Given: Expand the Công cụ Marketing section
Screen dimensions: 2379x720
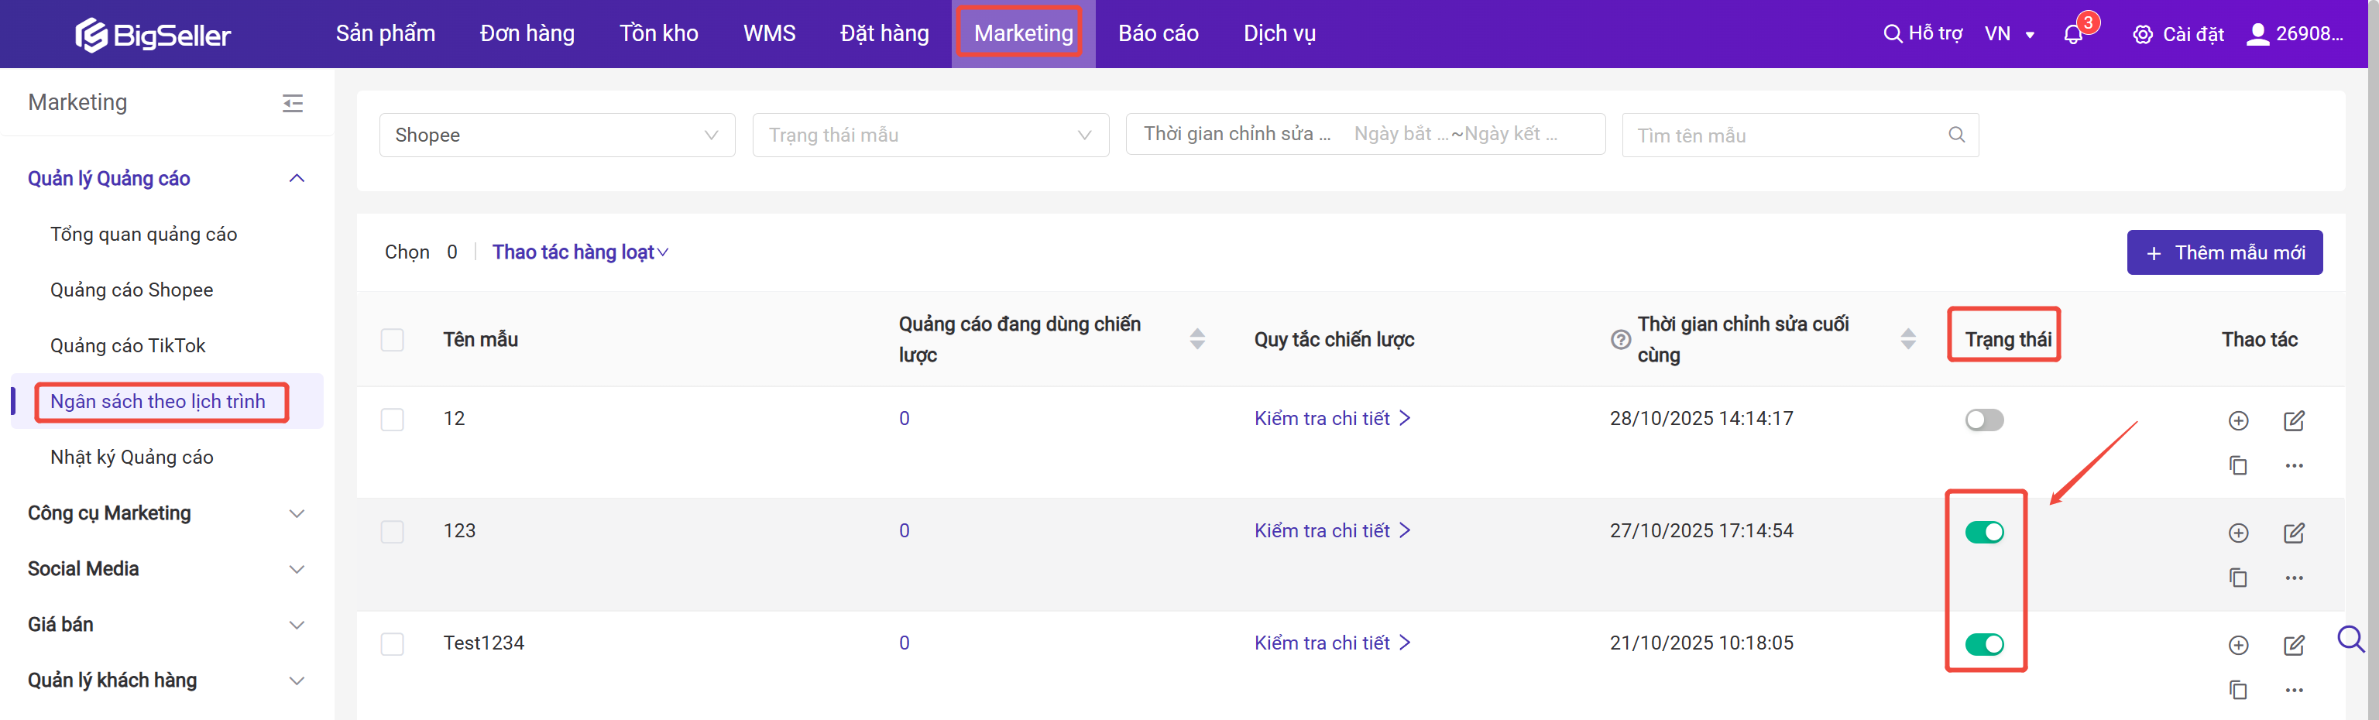Looking at the screenshot, I should point(166,513).
